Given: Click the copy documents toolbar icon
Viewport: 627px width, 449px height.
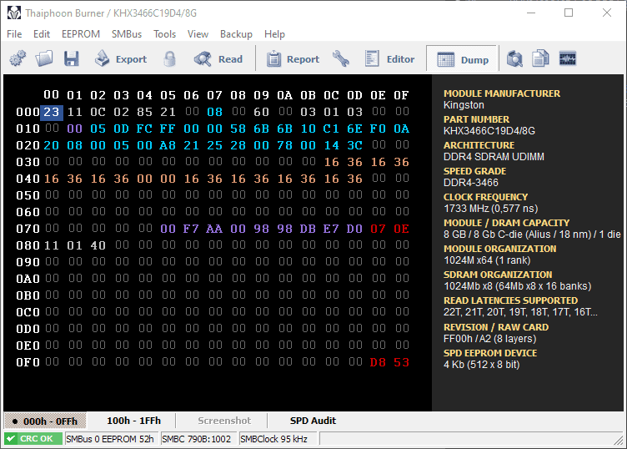Looking at the screenshot, I should (x=540, y=58).
